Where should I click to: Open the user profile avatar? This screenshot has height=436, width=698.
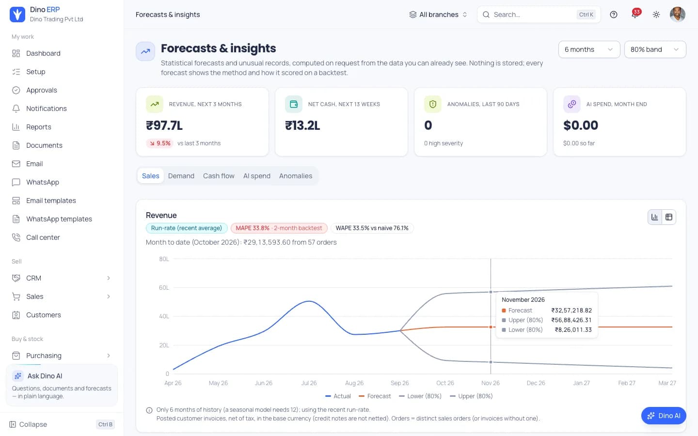pyautogui.click(x=678, y=15)
